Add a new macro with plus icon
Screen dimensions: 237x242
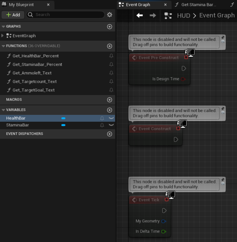click(110, 100)
